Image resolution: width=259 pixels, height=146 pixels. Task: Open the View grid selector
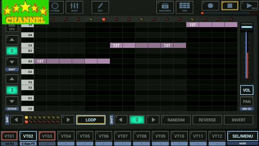(x=185, y=7)
